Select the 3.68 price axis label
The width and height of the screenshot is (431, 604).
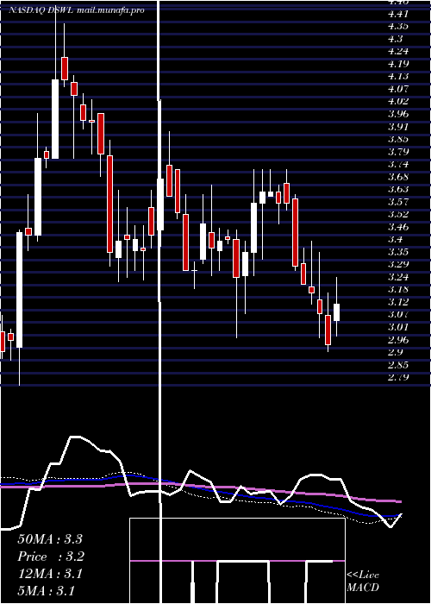398,177
